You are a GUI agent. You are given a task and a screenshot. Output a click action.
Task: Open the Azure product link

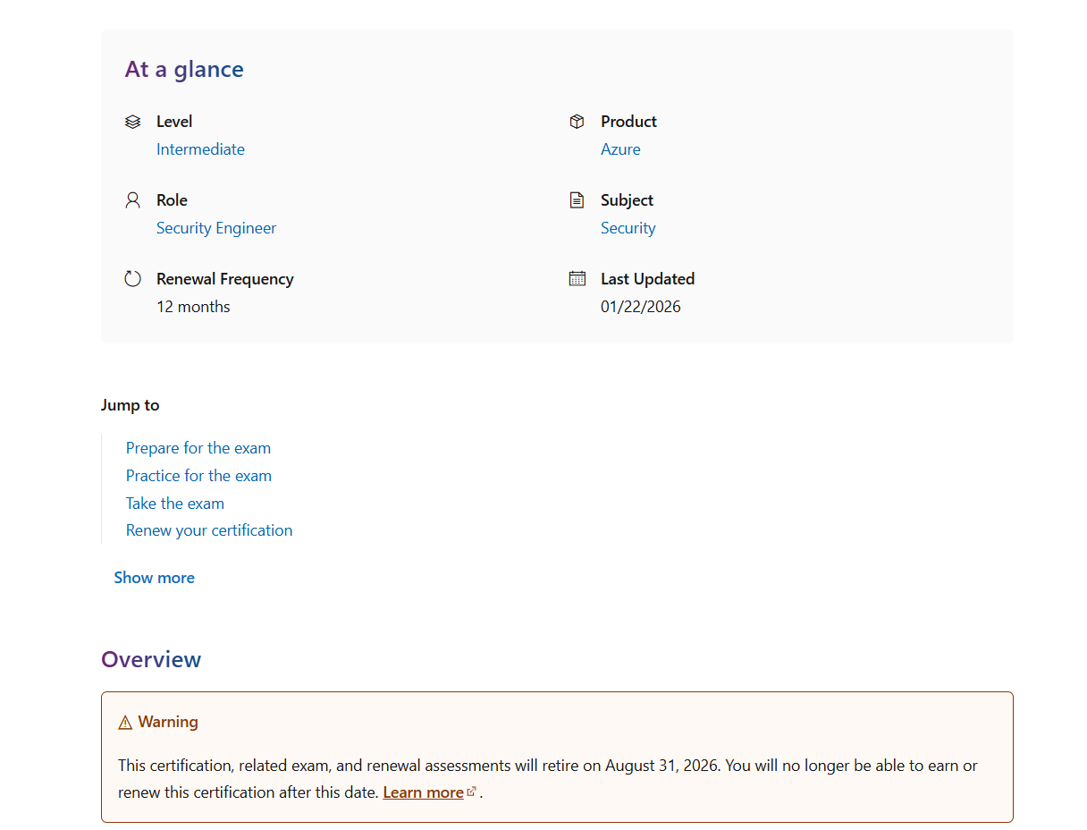pyautogui.click(x=620, y=149)
